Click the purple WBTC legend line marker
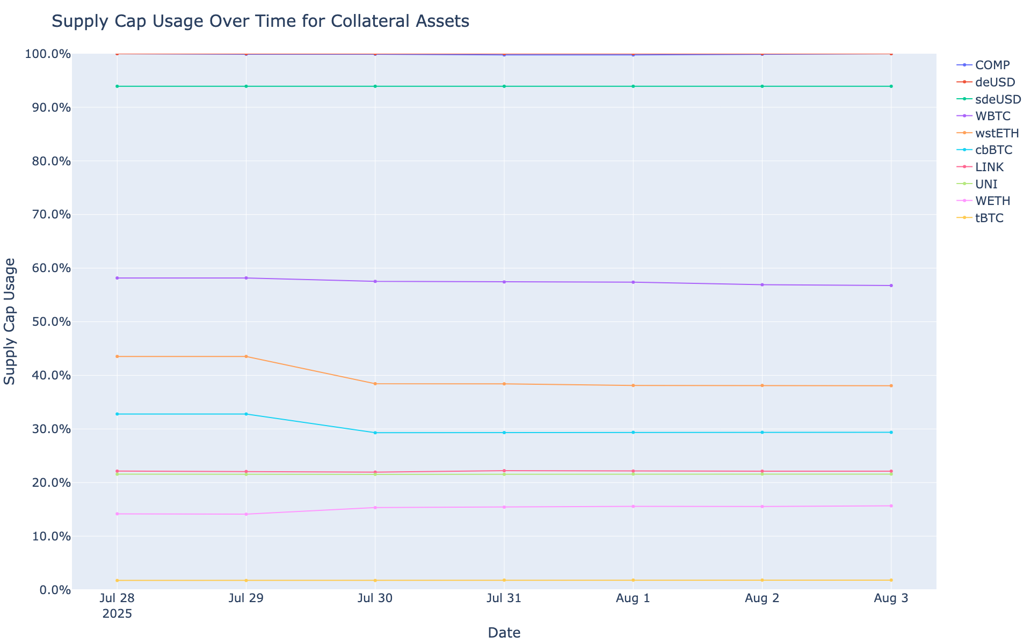This screenshot has width=1031, height=644. coord(964,116)
